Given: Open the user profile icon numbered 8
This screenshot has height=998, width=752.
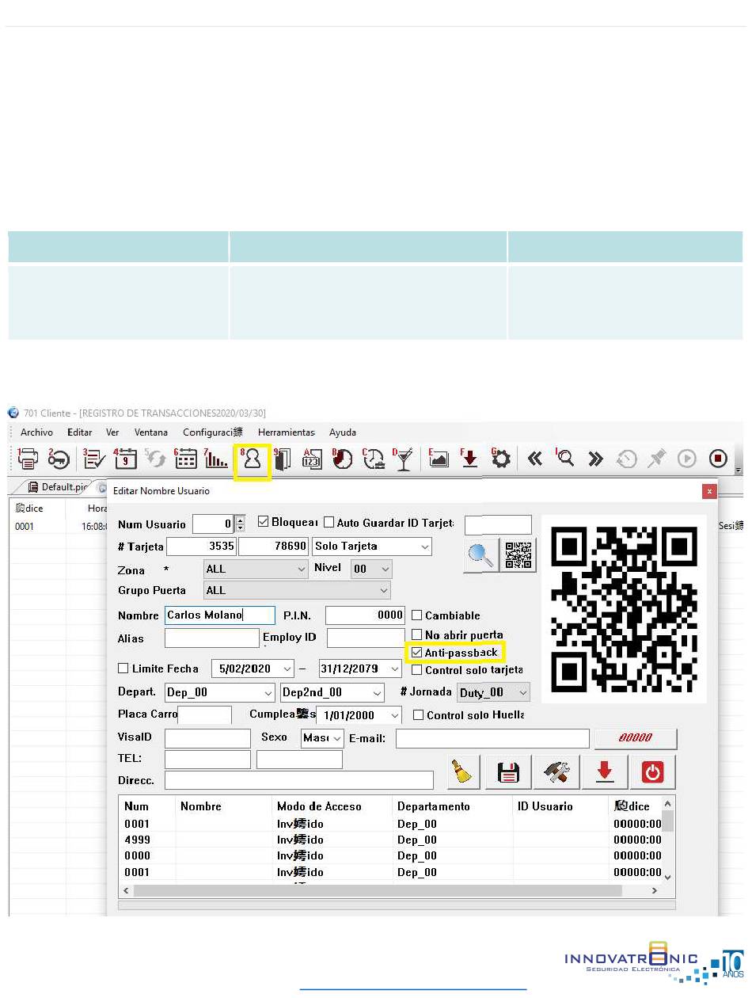Looking at the screenshot, I should click(253, 461).
